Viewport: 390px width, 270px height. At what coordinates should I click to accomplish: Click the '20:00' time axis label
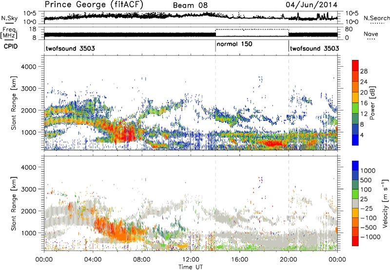289,260
